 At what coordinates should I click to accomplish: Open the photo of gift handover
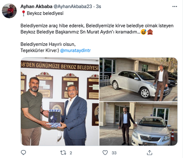(60, 101)
